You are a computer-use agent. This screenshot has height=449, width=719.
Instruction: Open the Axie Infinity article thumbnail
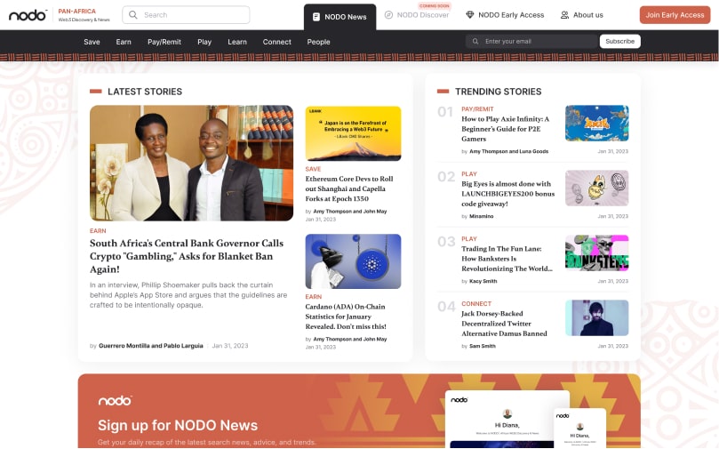pos(596,124)
